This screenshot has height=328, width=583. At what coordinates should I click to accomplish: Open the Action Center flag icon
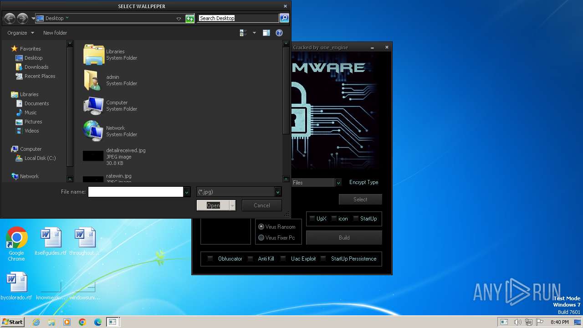pyautogui.click(x=540, y=322)
